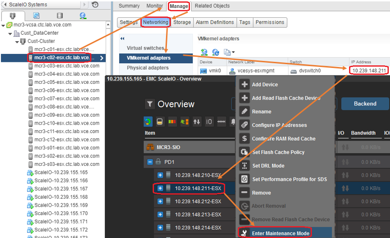Click the Add host networking icon
Viewport: 390px width, 238px height.
(204, 52)
